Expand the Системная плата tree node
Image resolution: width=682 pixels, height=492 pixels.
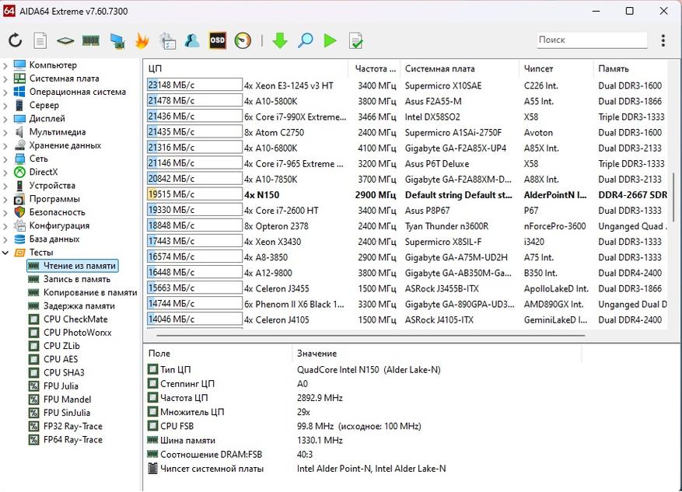[5, 79]
